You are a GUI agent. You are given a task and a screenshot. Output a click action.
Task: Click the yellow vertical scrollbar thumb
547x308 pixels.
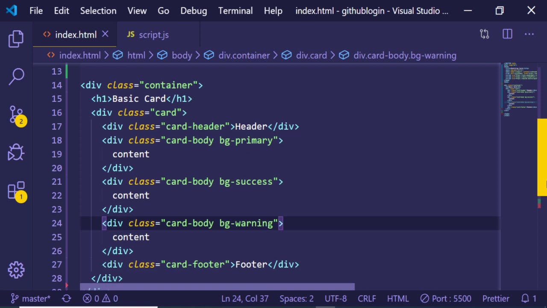point(542,157)
